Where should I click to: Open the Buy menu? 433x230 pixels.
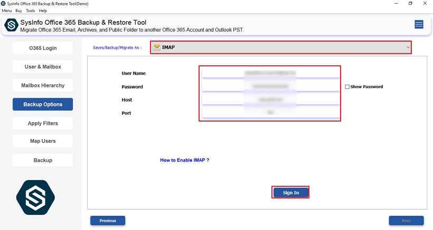click(18, 11)
